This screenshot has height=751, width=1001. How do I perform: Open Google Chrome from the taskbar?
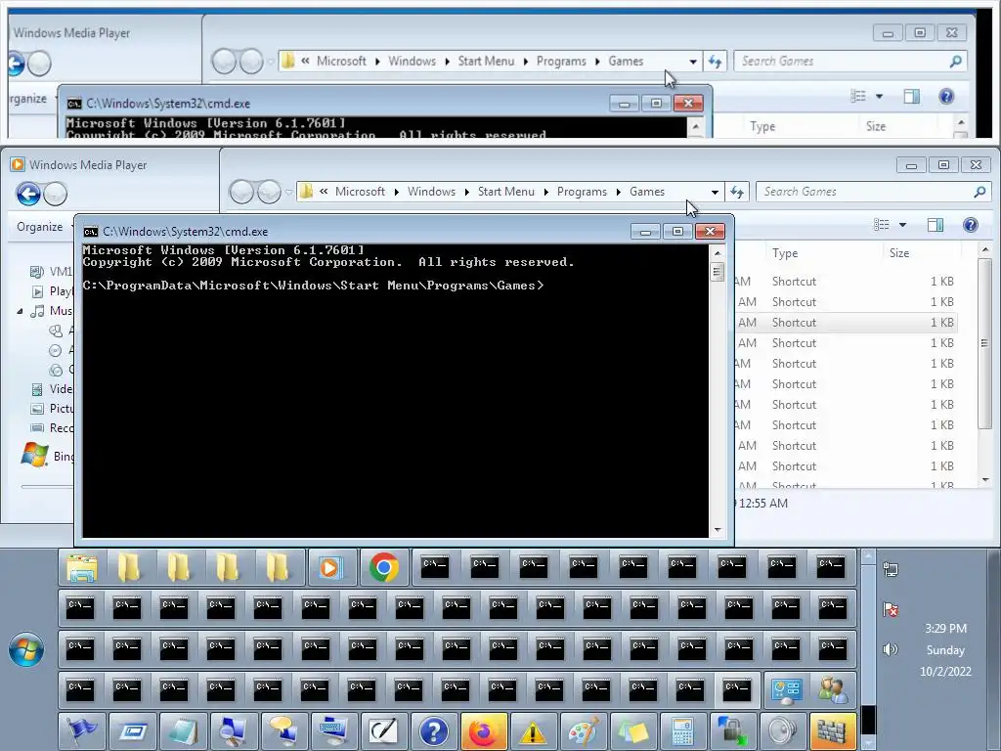(383, 567)
